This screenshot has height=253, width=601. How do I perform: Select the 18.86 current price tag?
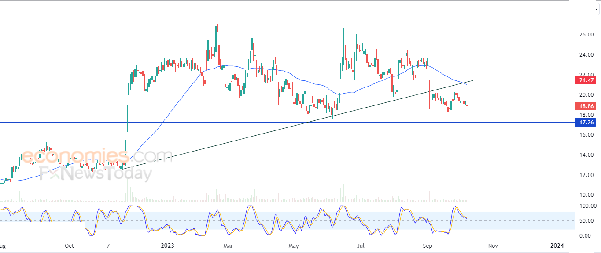587,106
